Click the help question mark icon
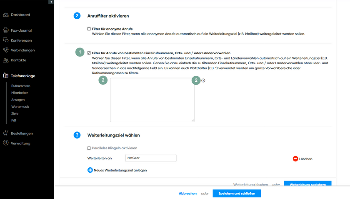 pos(203,81)
